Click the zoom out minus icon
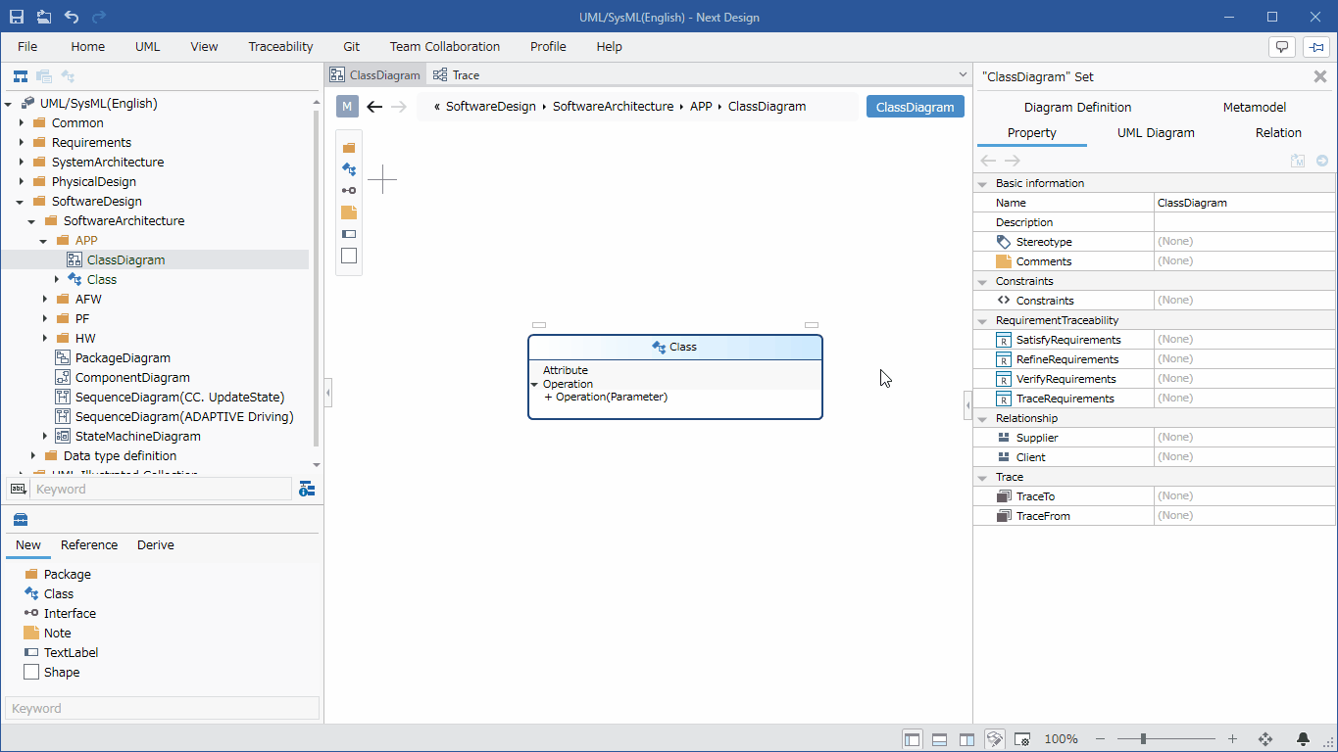Screen dimensions: 1338x752 pyautogui.click(x=1101, y=739)
